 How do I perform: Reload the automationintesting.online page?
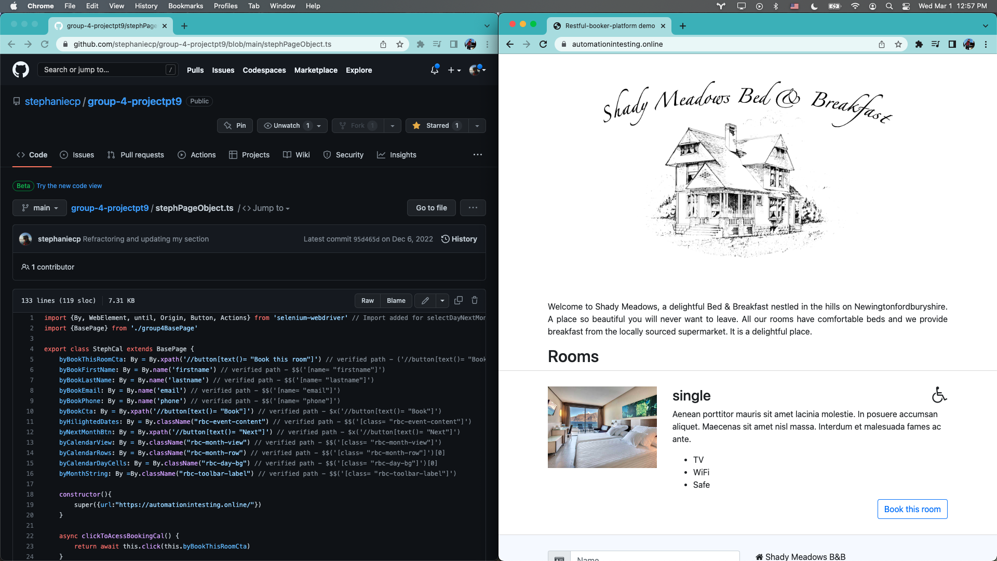(543, 44)
